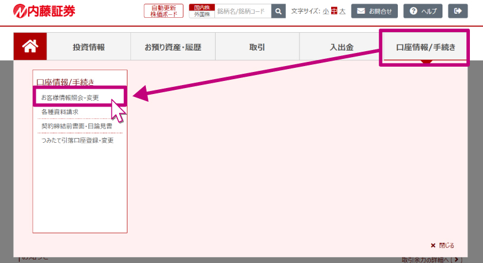Click the Home icon in navigation bar

[30, 47]
